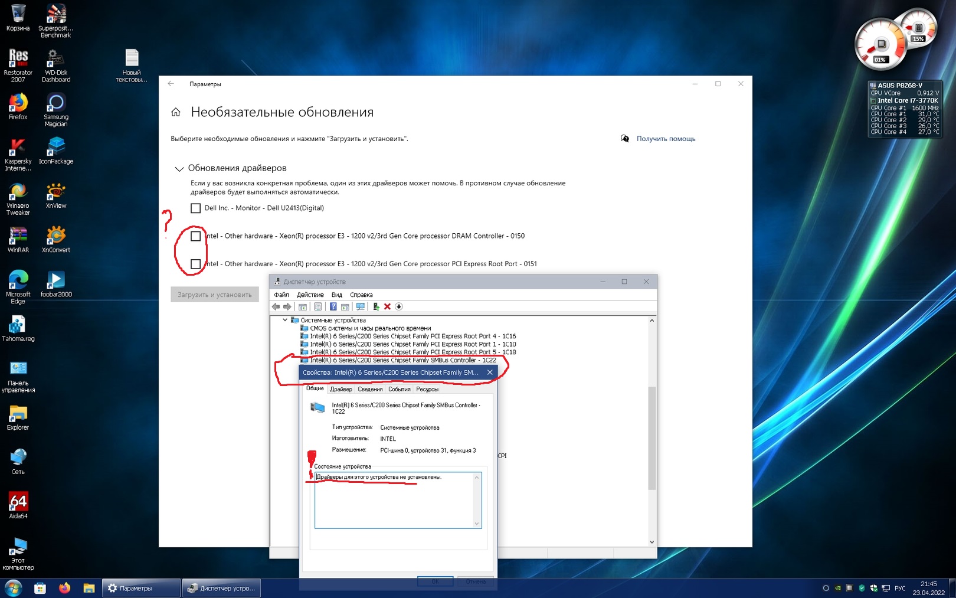Launch Firefox from the taskbar

pos(64,588)
